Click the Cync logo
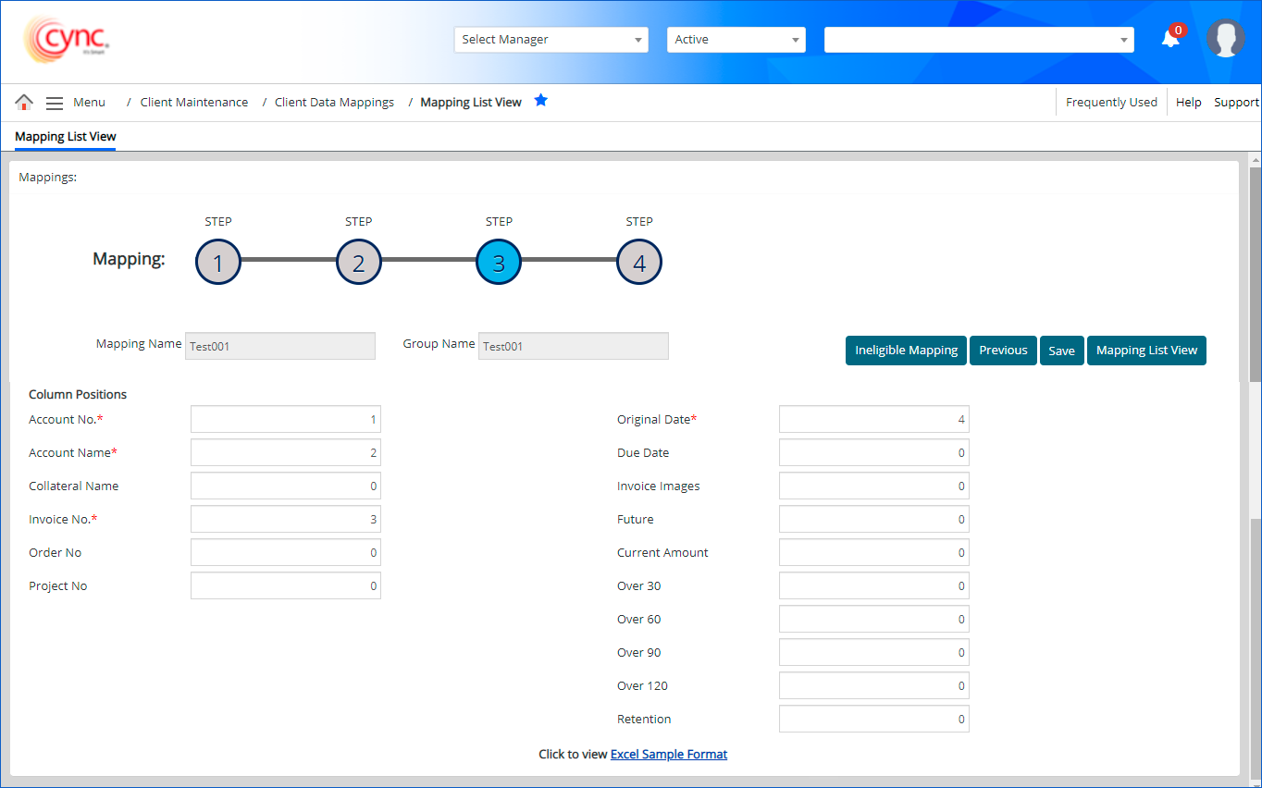The width and height of the screenshot is (1262, 788). [67, 40]
